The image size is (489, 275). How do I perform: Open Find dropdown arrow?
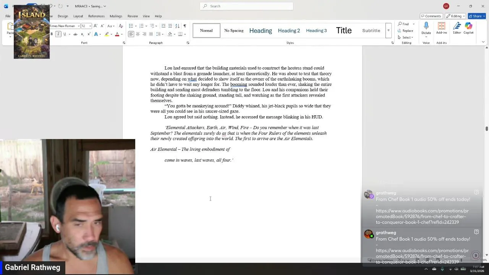[x=414, y=24]
